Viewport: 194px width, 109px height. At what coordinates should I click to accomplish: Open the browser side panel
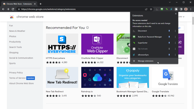pos(181,9)
